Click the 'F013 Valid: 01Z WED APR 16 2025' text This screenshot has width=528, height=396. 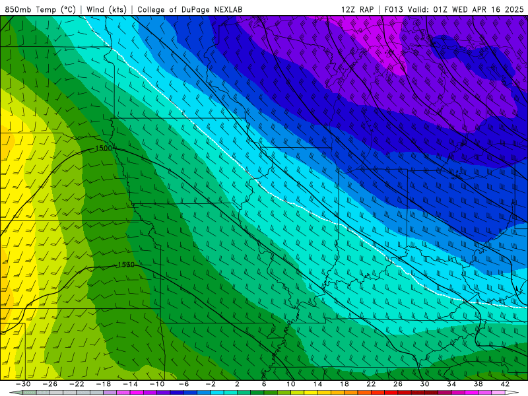click(454, 9)
